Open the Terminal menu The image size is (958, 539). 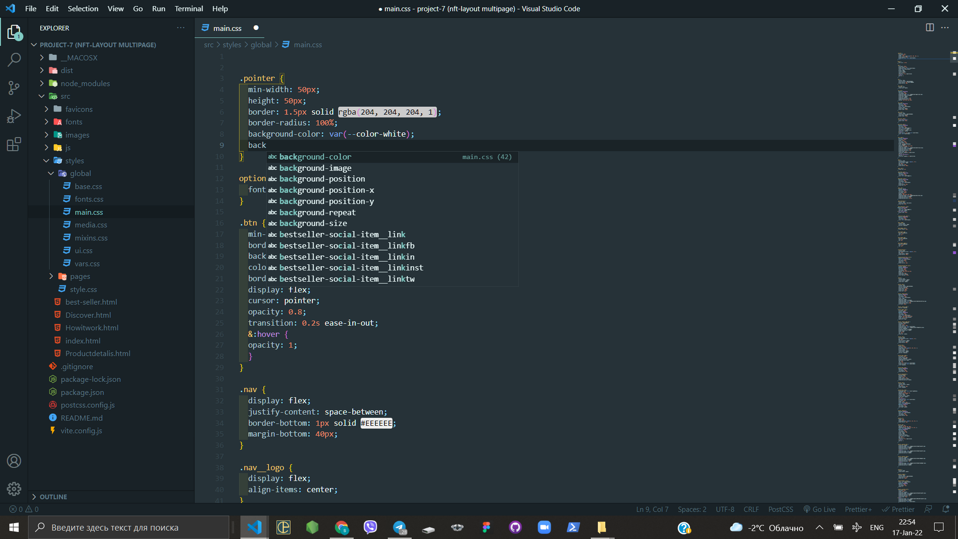189,8
